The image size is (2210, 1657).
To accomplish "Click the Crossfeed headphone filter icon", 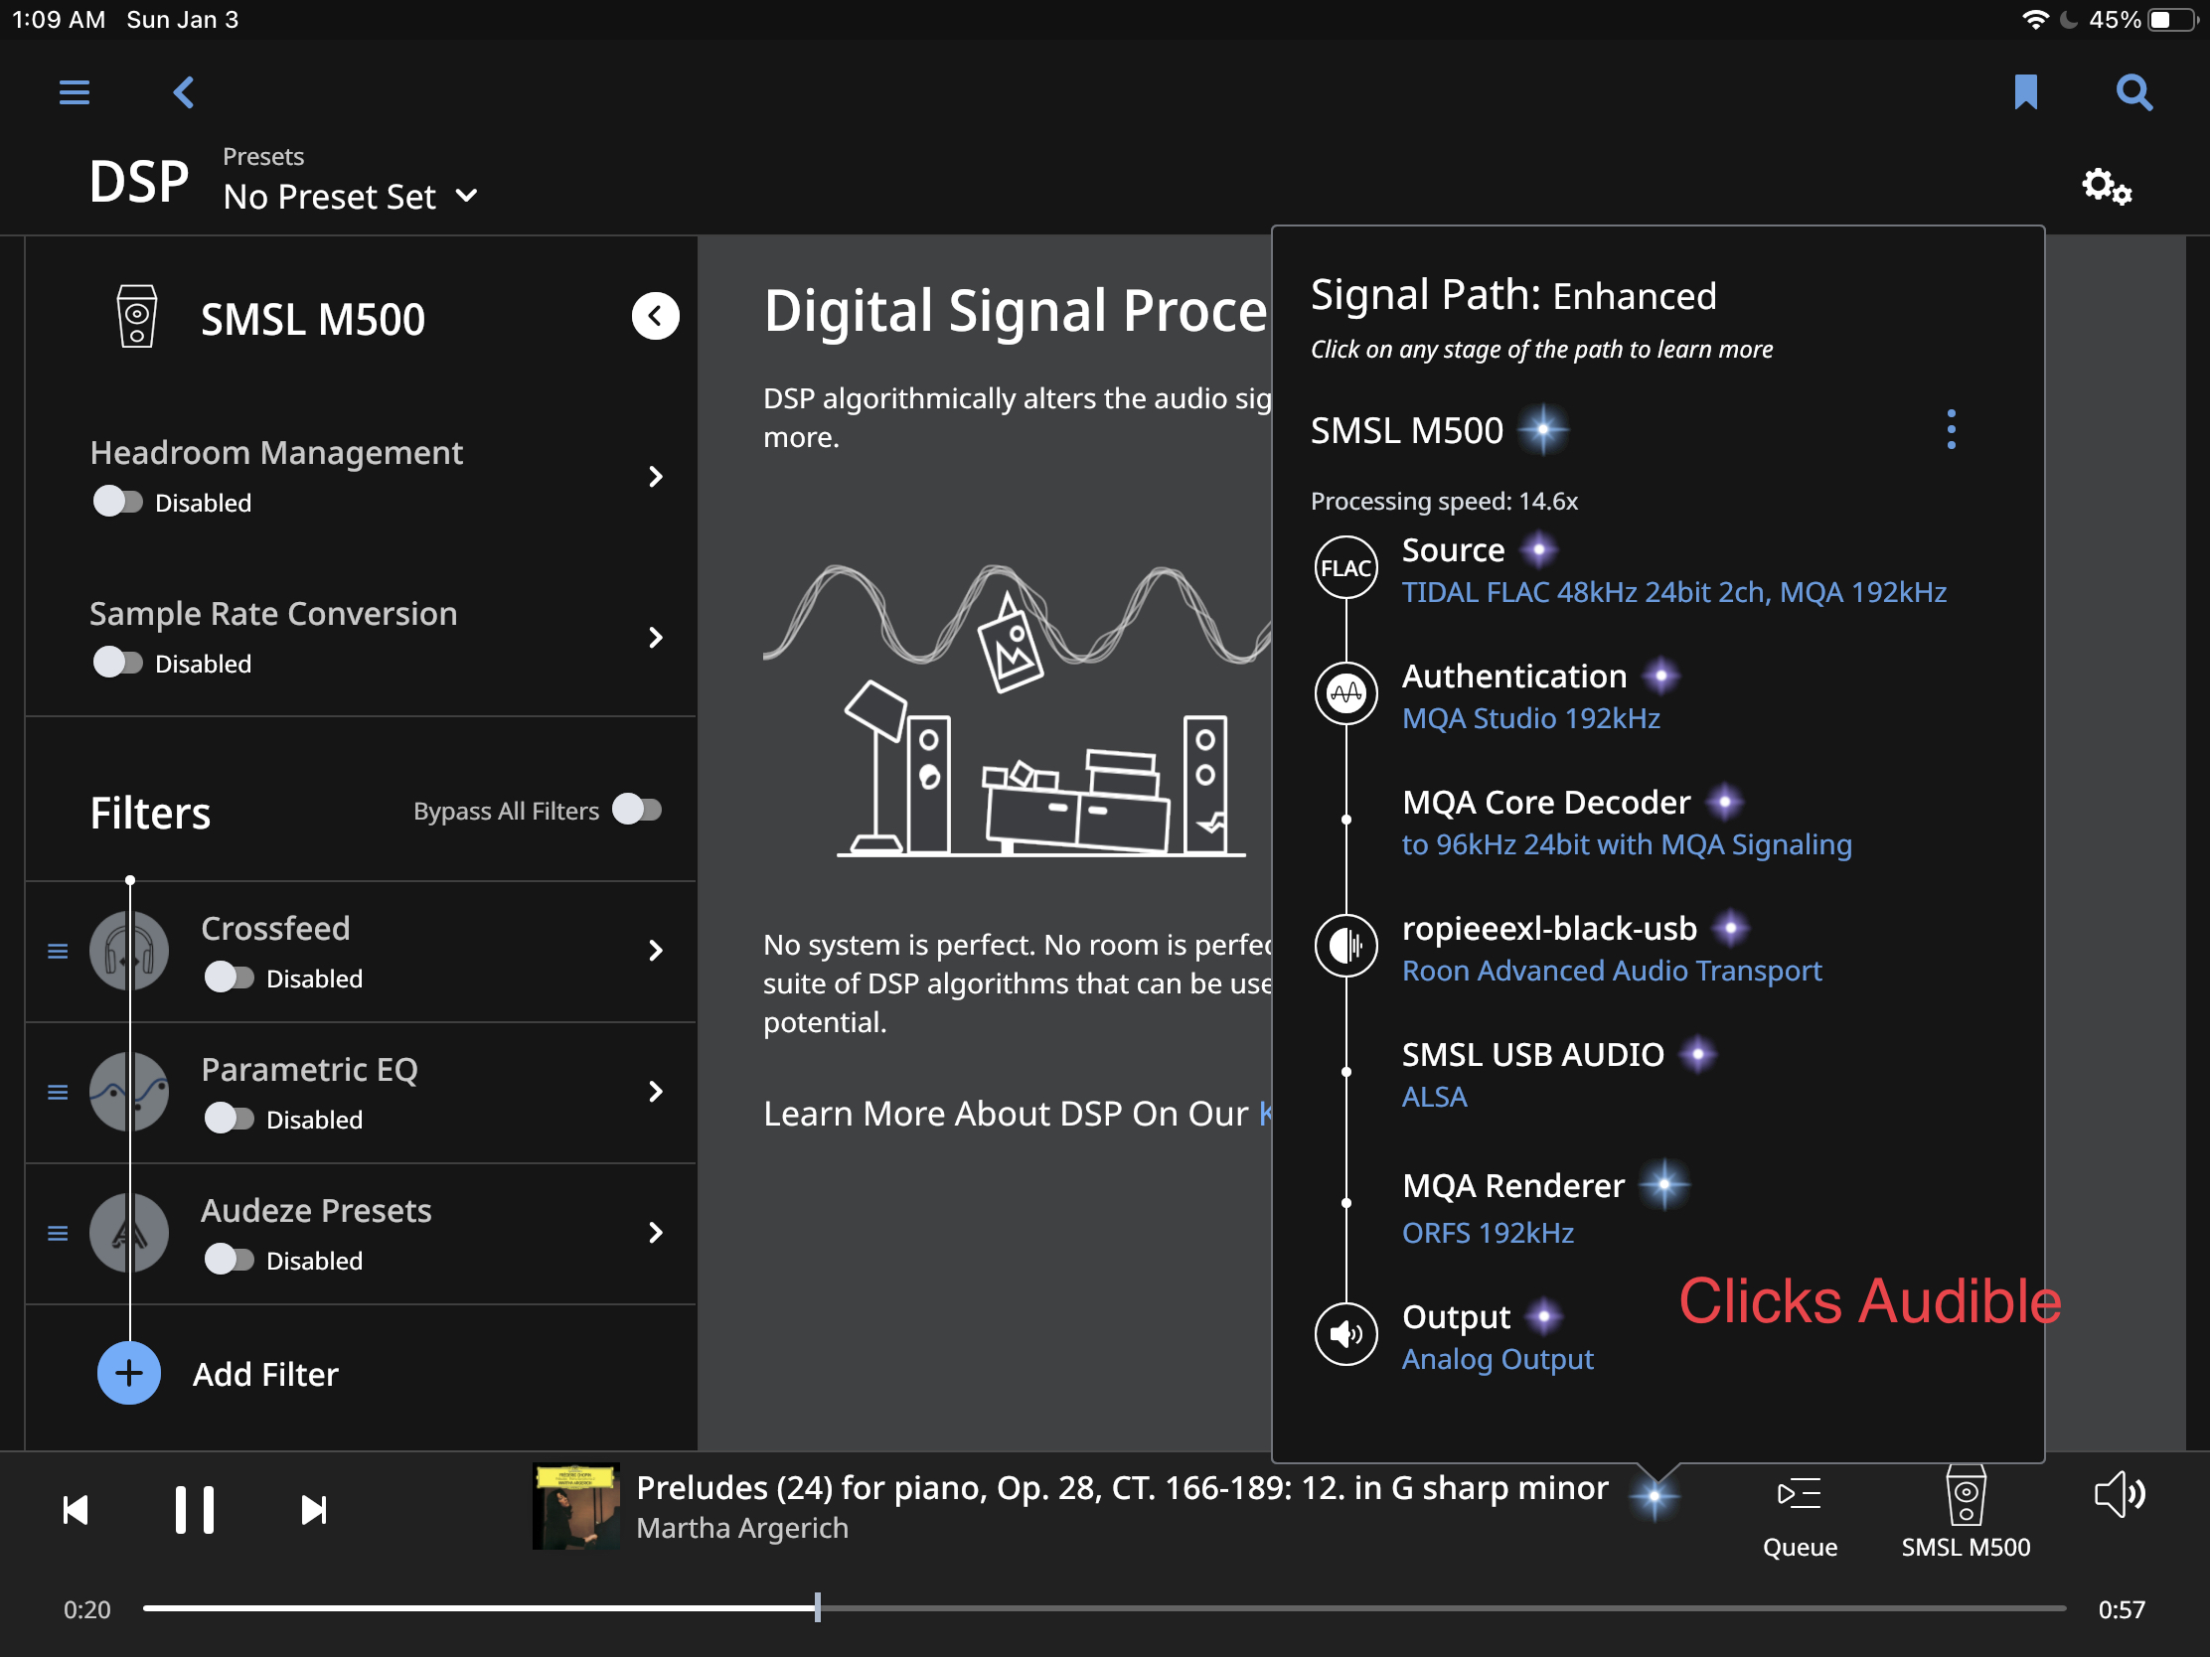I will [129, 950].
